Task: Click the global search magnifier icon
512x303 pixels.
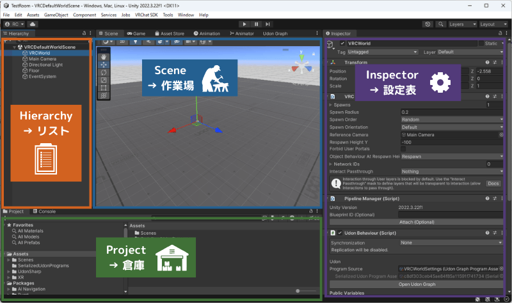Action: click(441, 24)
